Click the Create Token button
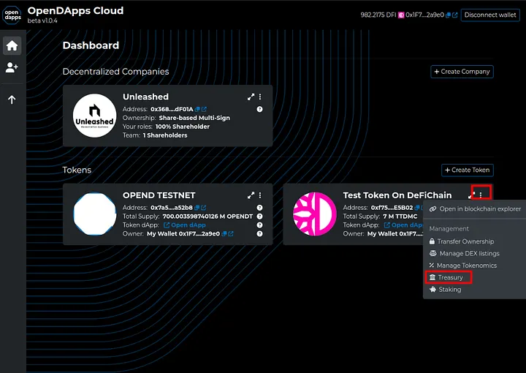The image size is (526, 373). coord(468,170)
